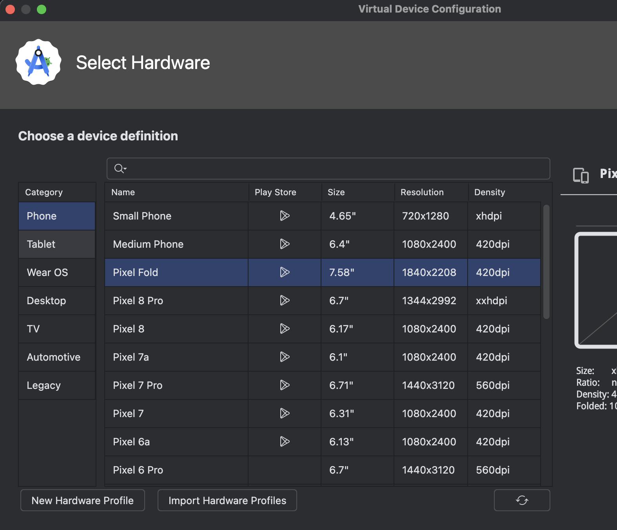Screen dimensions: 617x530
Task: Click the Play Store icon in Pixel Fold row
Action: (x=285, y=272)
